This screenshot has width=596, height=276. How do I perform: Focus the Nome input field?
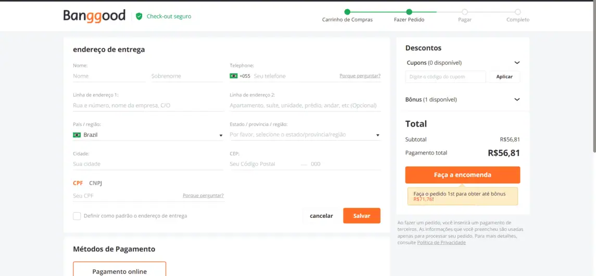click(109, 76)
